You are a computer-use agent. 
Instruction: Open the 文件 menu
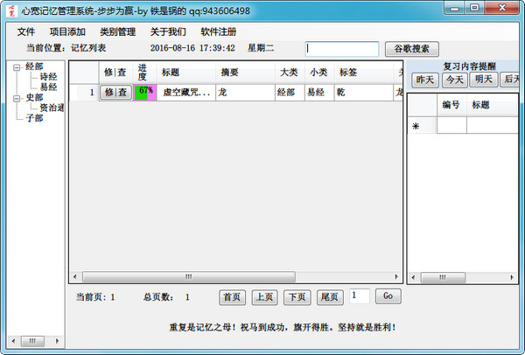click(x=26, y=31)
